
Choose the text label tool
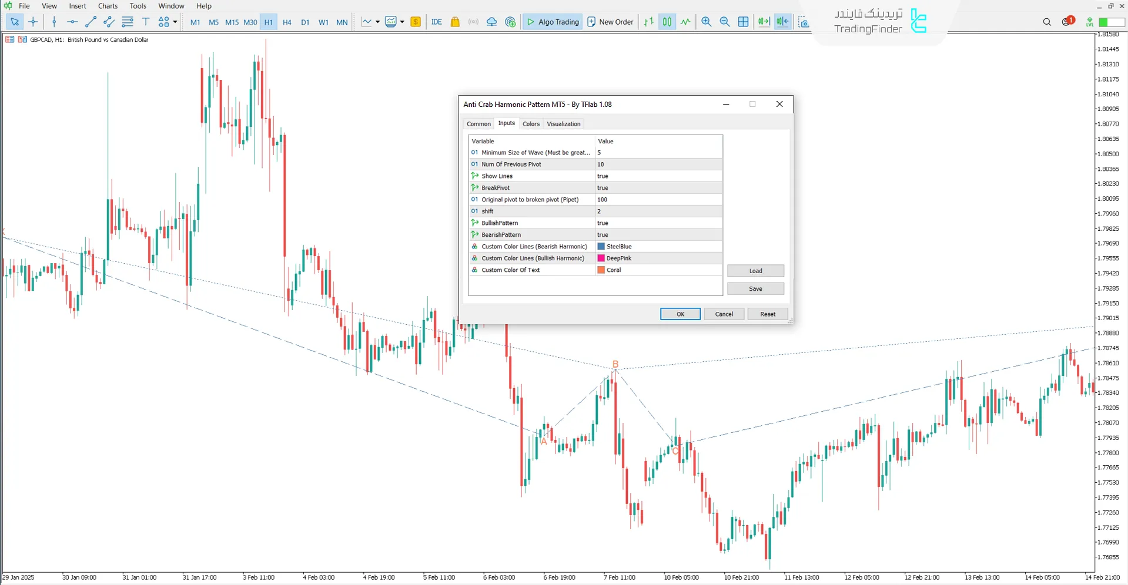[146, 22]
